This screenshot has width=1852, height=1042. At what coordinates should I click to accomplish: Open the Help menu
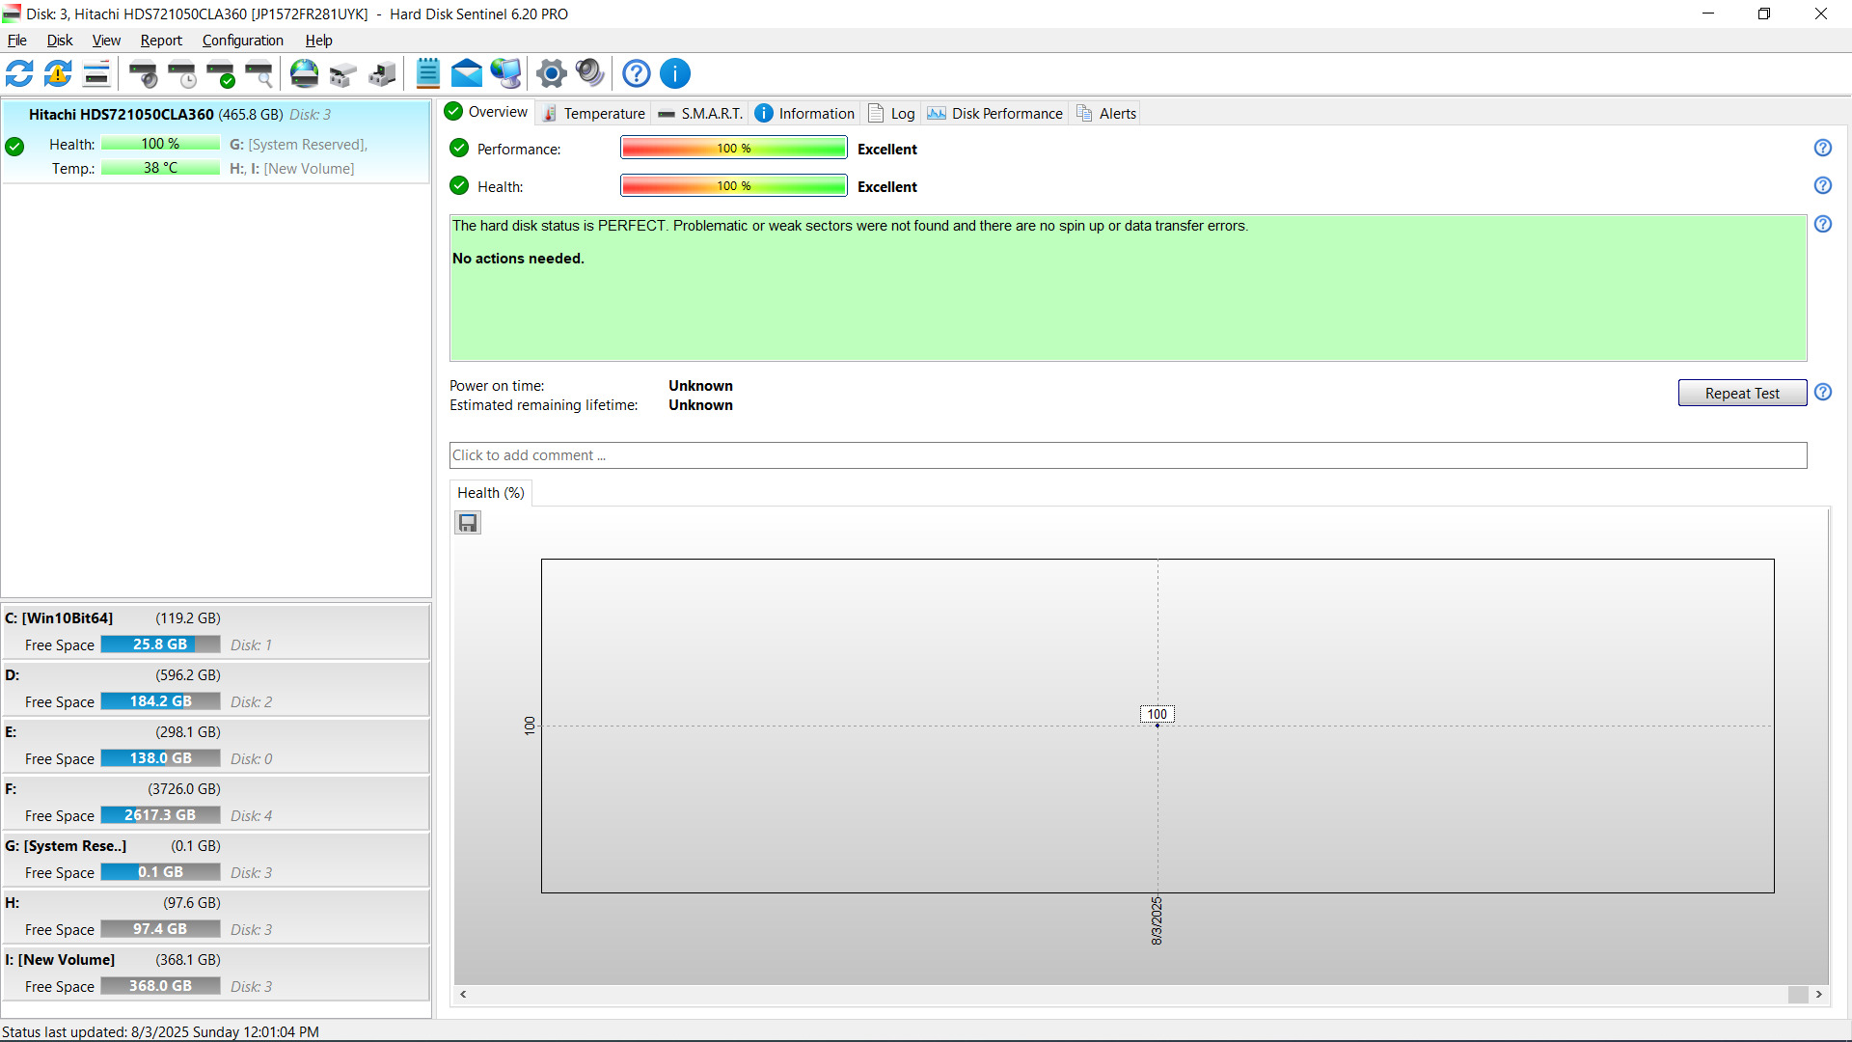click(319, 41)
